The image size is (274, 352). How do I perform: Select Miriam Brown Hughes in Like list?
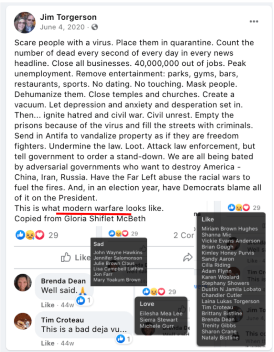(230, 229)
